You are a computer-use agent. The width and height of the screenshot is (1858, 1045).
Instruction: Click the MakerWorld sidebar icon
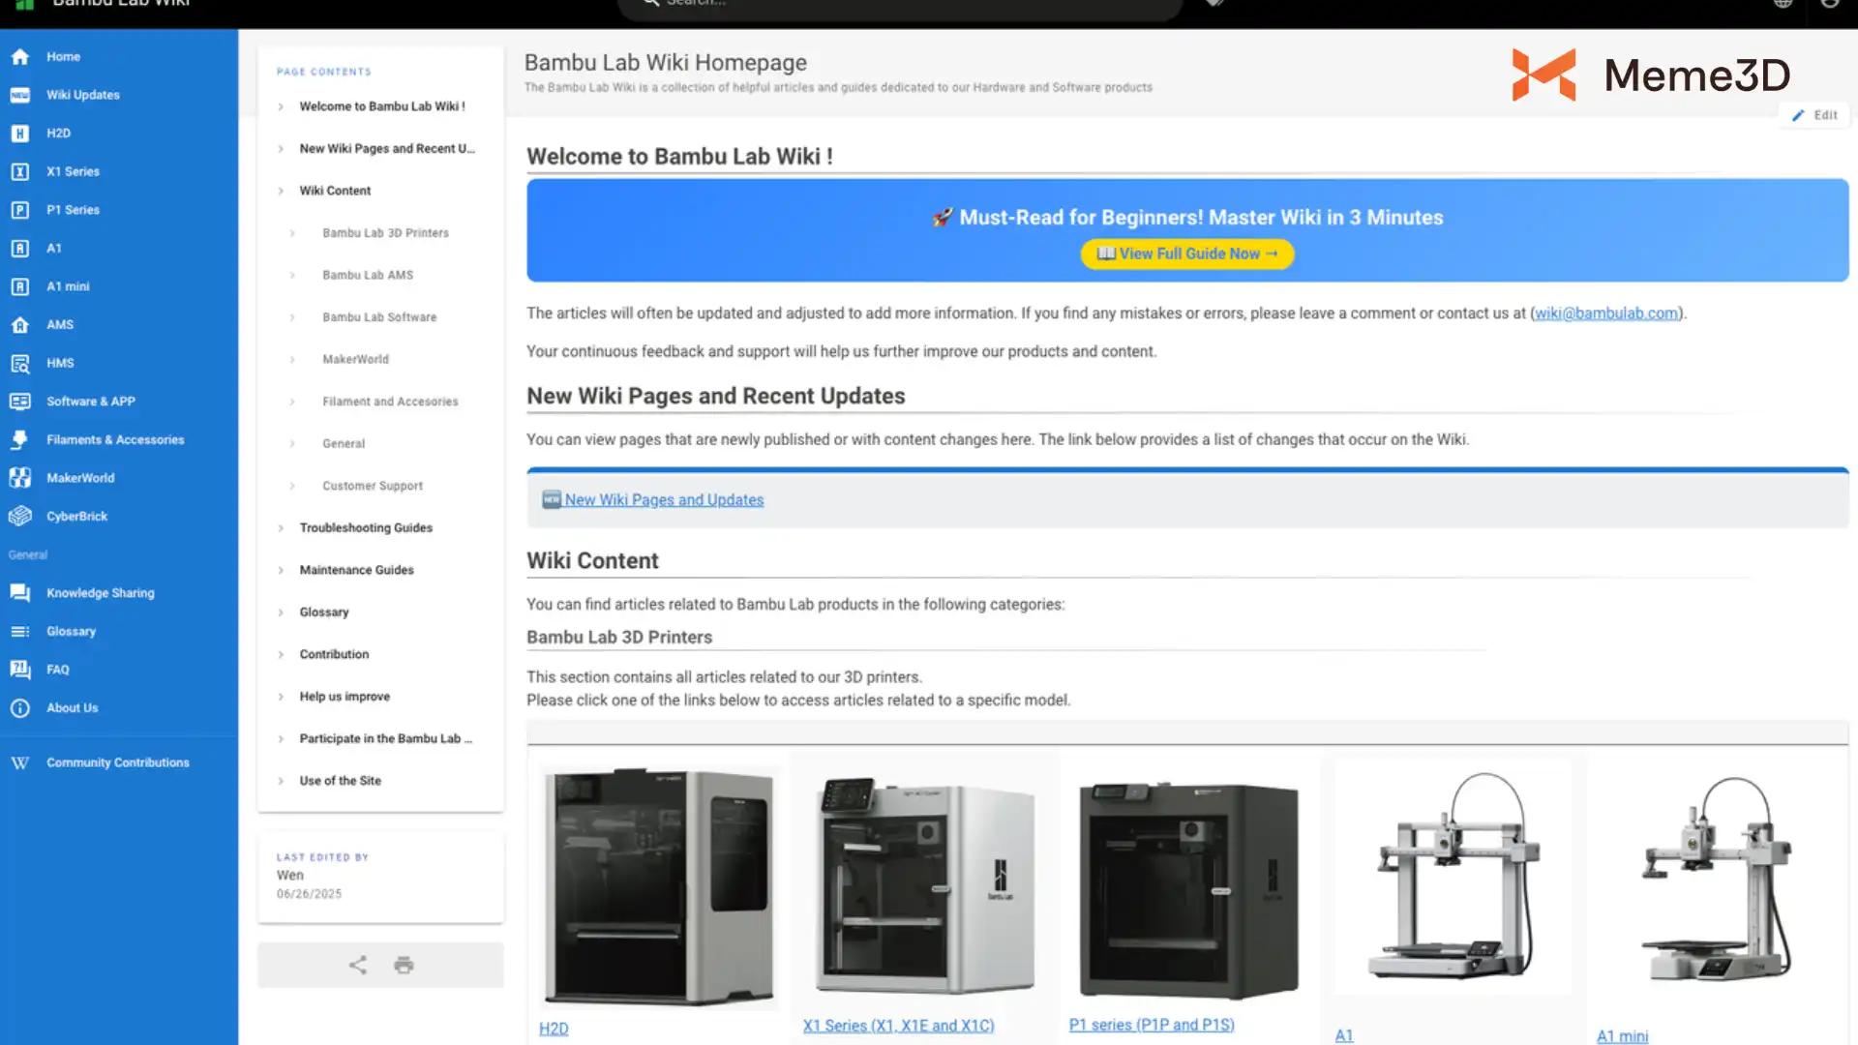(x=20, y=478)
